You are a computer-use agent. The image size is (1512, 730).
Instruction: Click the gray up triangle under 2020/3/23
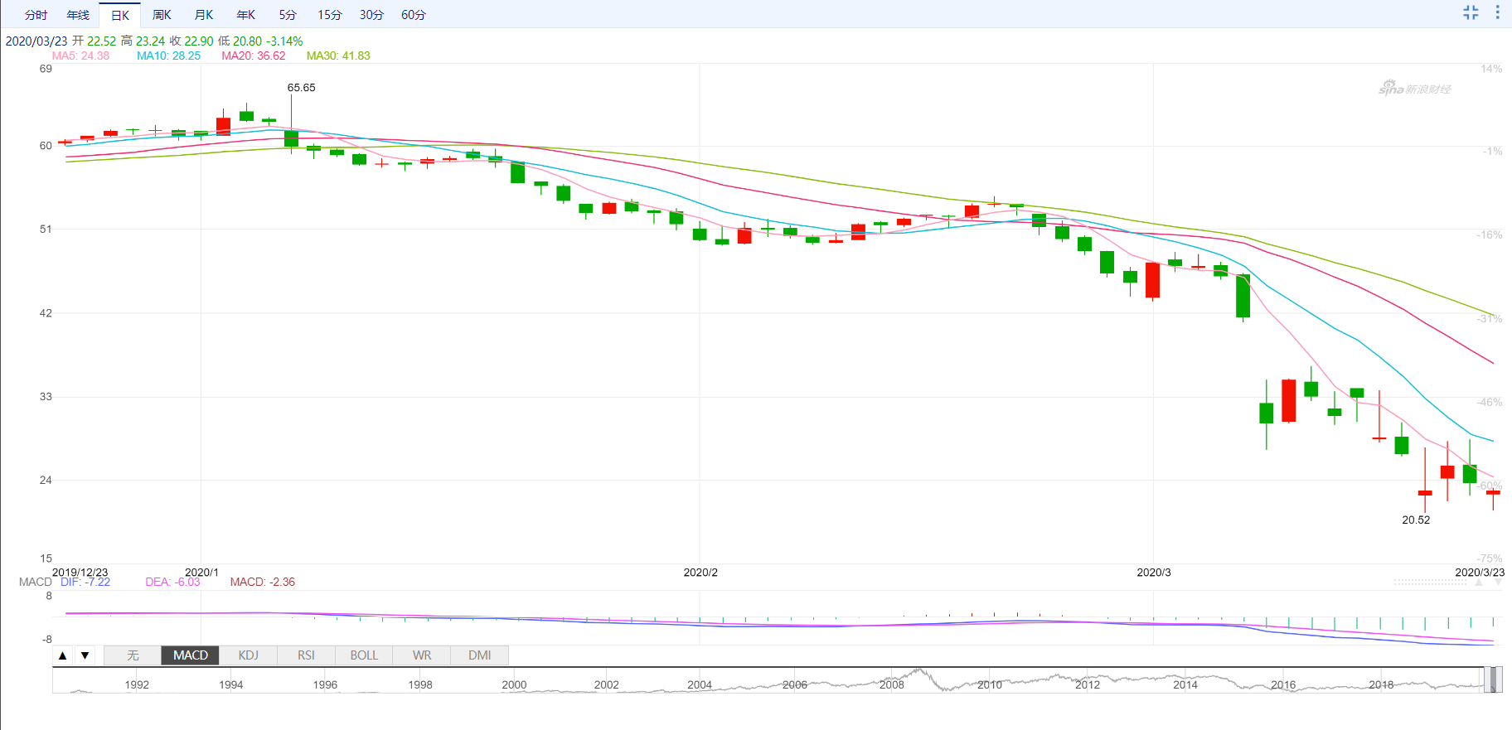click(x=1478, y=583)
